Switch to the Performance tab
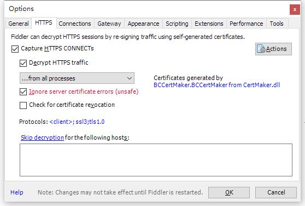This screenshot has width=305, height=206. click(x=247, y=24)
